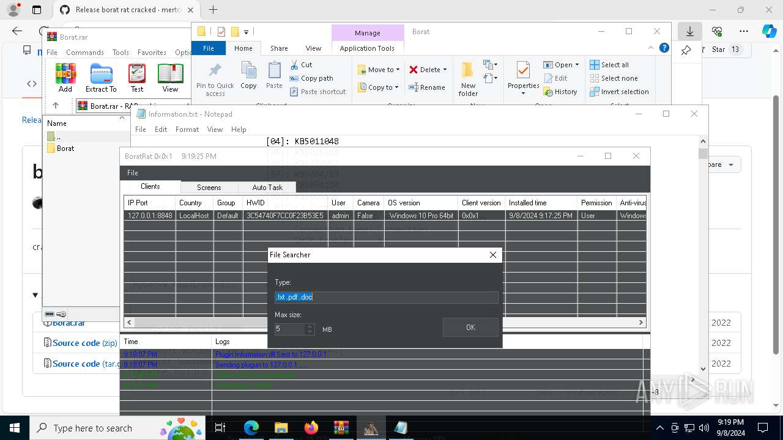Open File Explorer from the taskbar

click(x=281, y=428)
